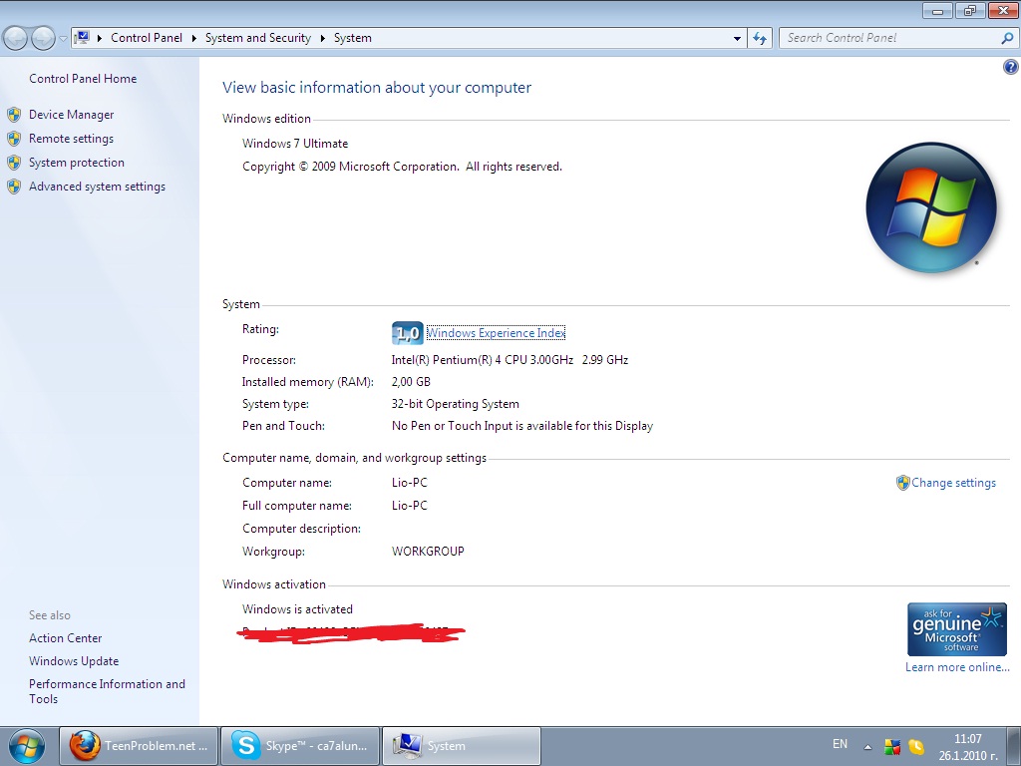Click the four-colour shield tray icon

click(x=892, y=746)
